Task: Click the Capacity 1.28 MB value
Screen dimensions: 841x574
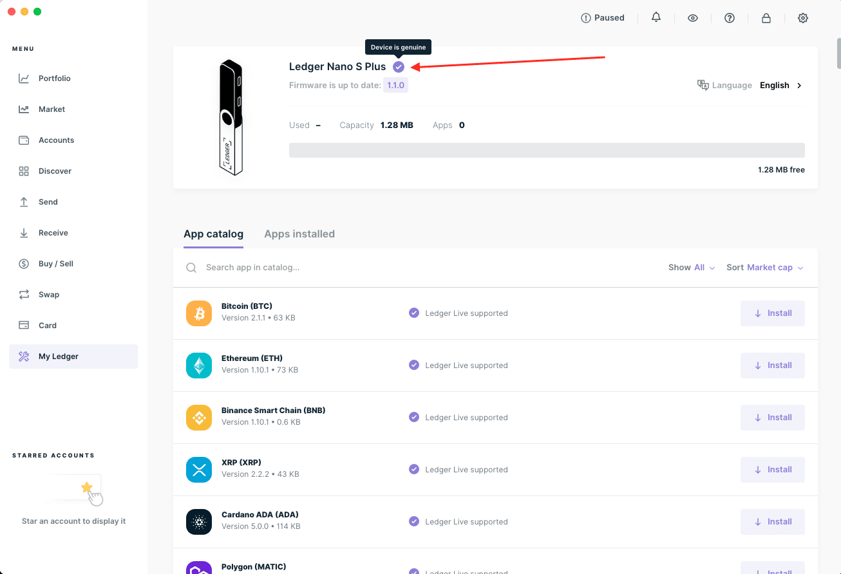Action: point(397,125)
